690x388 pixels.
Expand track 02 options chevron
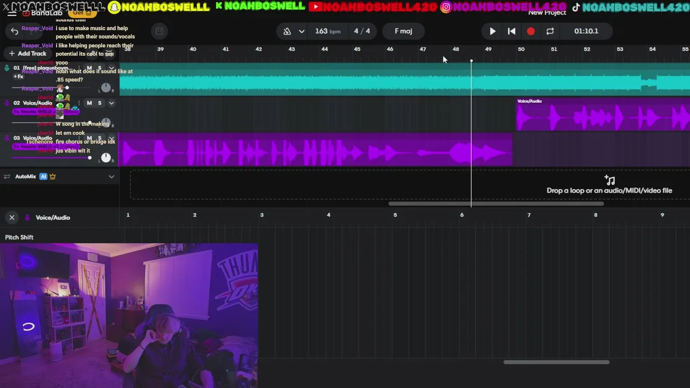[x=112, y=103]
